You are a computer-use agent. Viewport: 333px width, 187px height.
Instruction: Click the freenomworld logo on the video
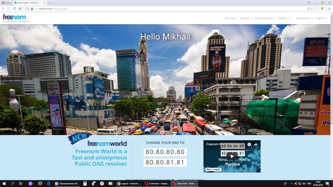(x=213, y=169)
